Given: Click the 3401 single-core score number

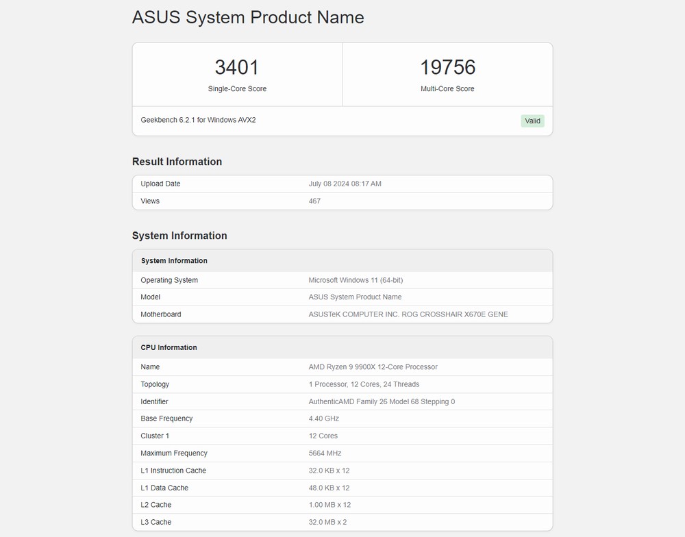Looking at the screenshot, I should (x=237, y=67).
